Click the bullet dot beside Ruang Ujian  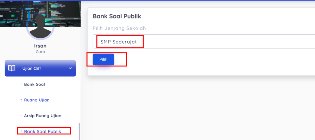[21, 100]
